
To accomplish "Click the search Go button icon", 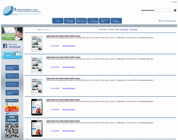I will (x=175, y=10).
